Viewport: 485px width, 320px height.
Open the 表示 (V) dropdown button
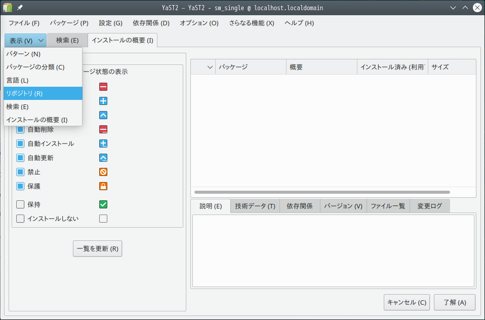(26, 41)
